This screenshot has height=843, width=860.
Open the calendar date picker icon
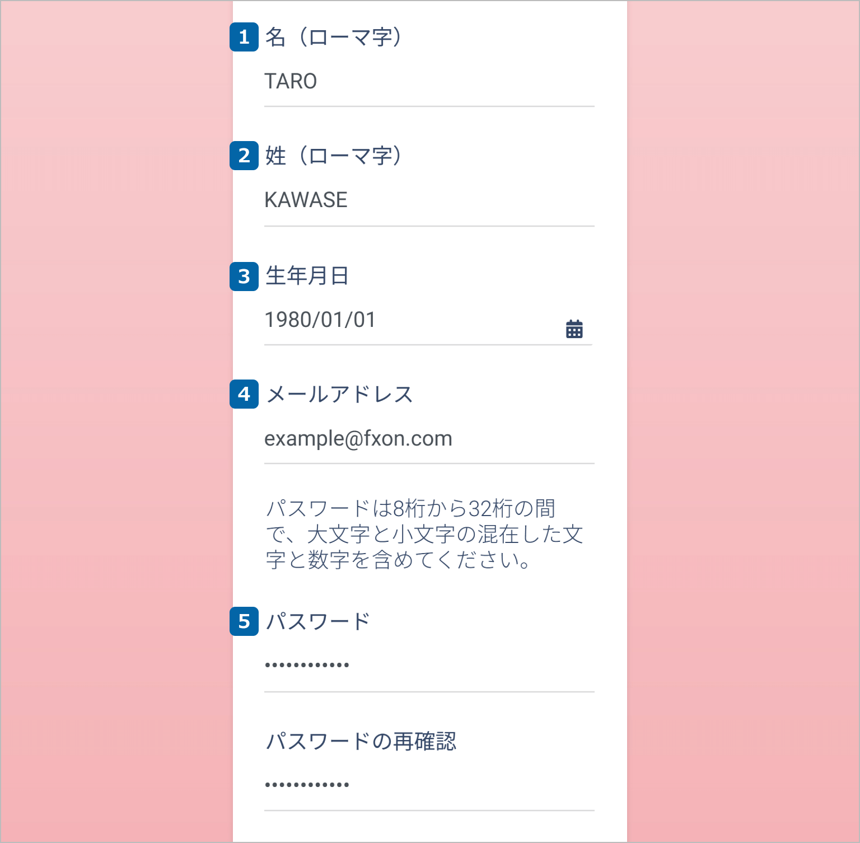coord(574,329)
